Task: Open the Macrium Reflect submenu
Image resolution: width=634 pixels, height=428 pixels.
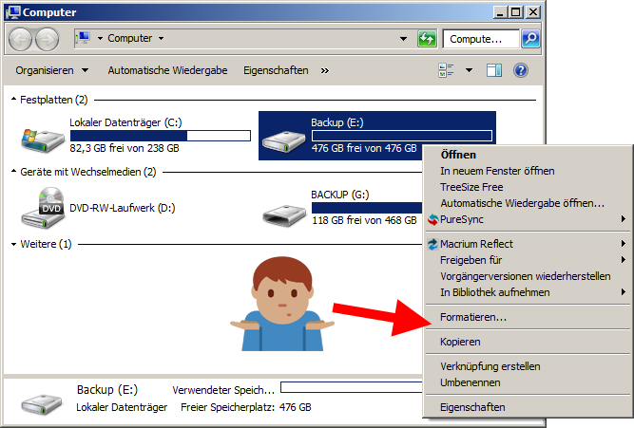Action: point(528,244)
